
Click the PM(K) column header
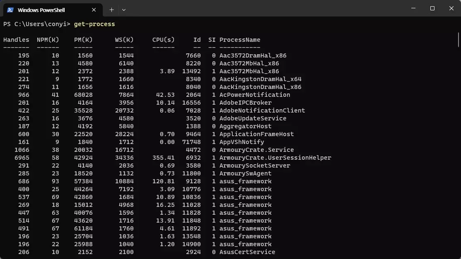pyautogui.click(x=83, y=40)
